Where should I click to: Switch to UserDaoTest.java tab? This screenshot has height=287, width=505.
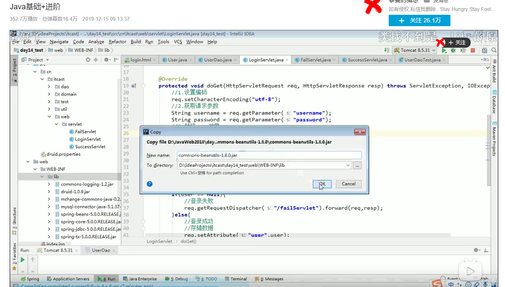click(422, 60)
